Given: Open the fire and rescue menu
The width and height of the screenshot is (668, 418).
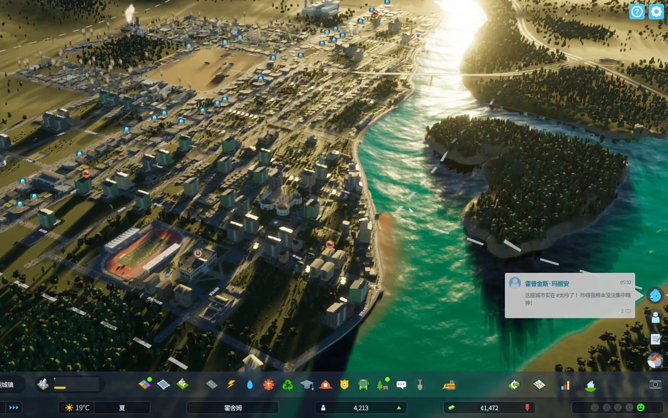Looking at the screenshot, I should point(325,384).
